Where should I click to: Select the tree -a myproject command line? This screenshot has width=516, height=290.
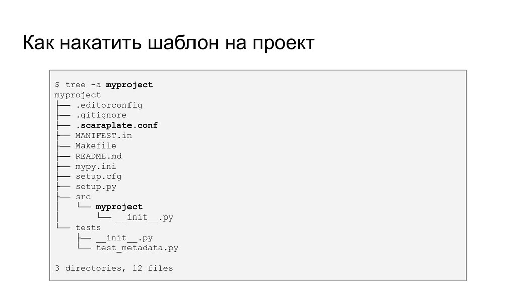(104, 85)
